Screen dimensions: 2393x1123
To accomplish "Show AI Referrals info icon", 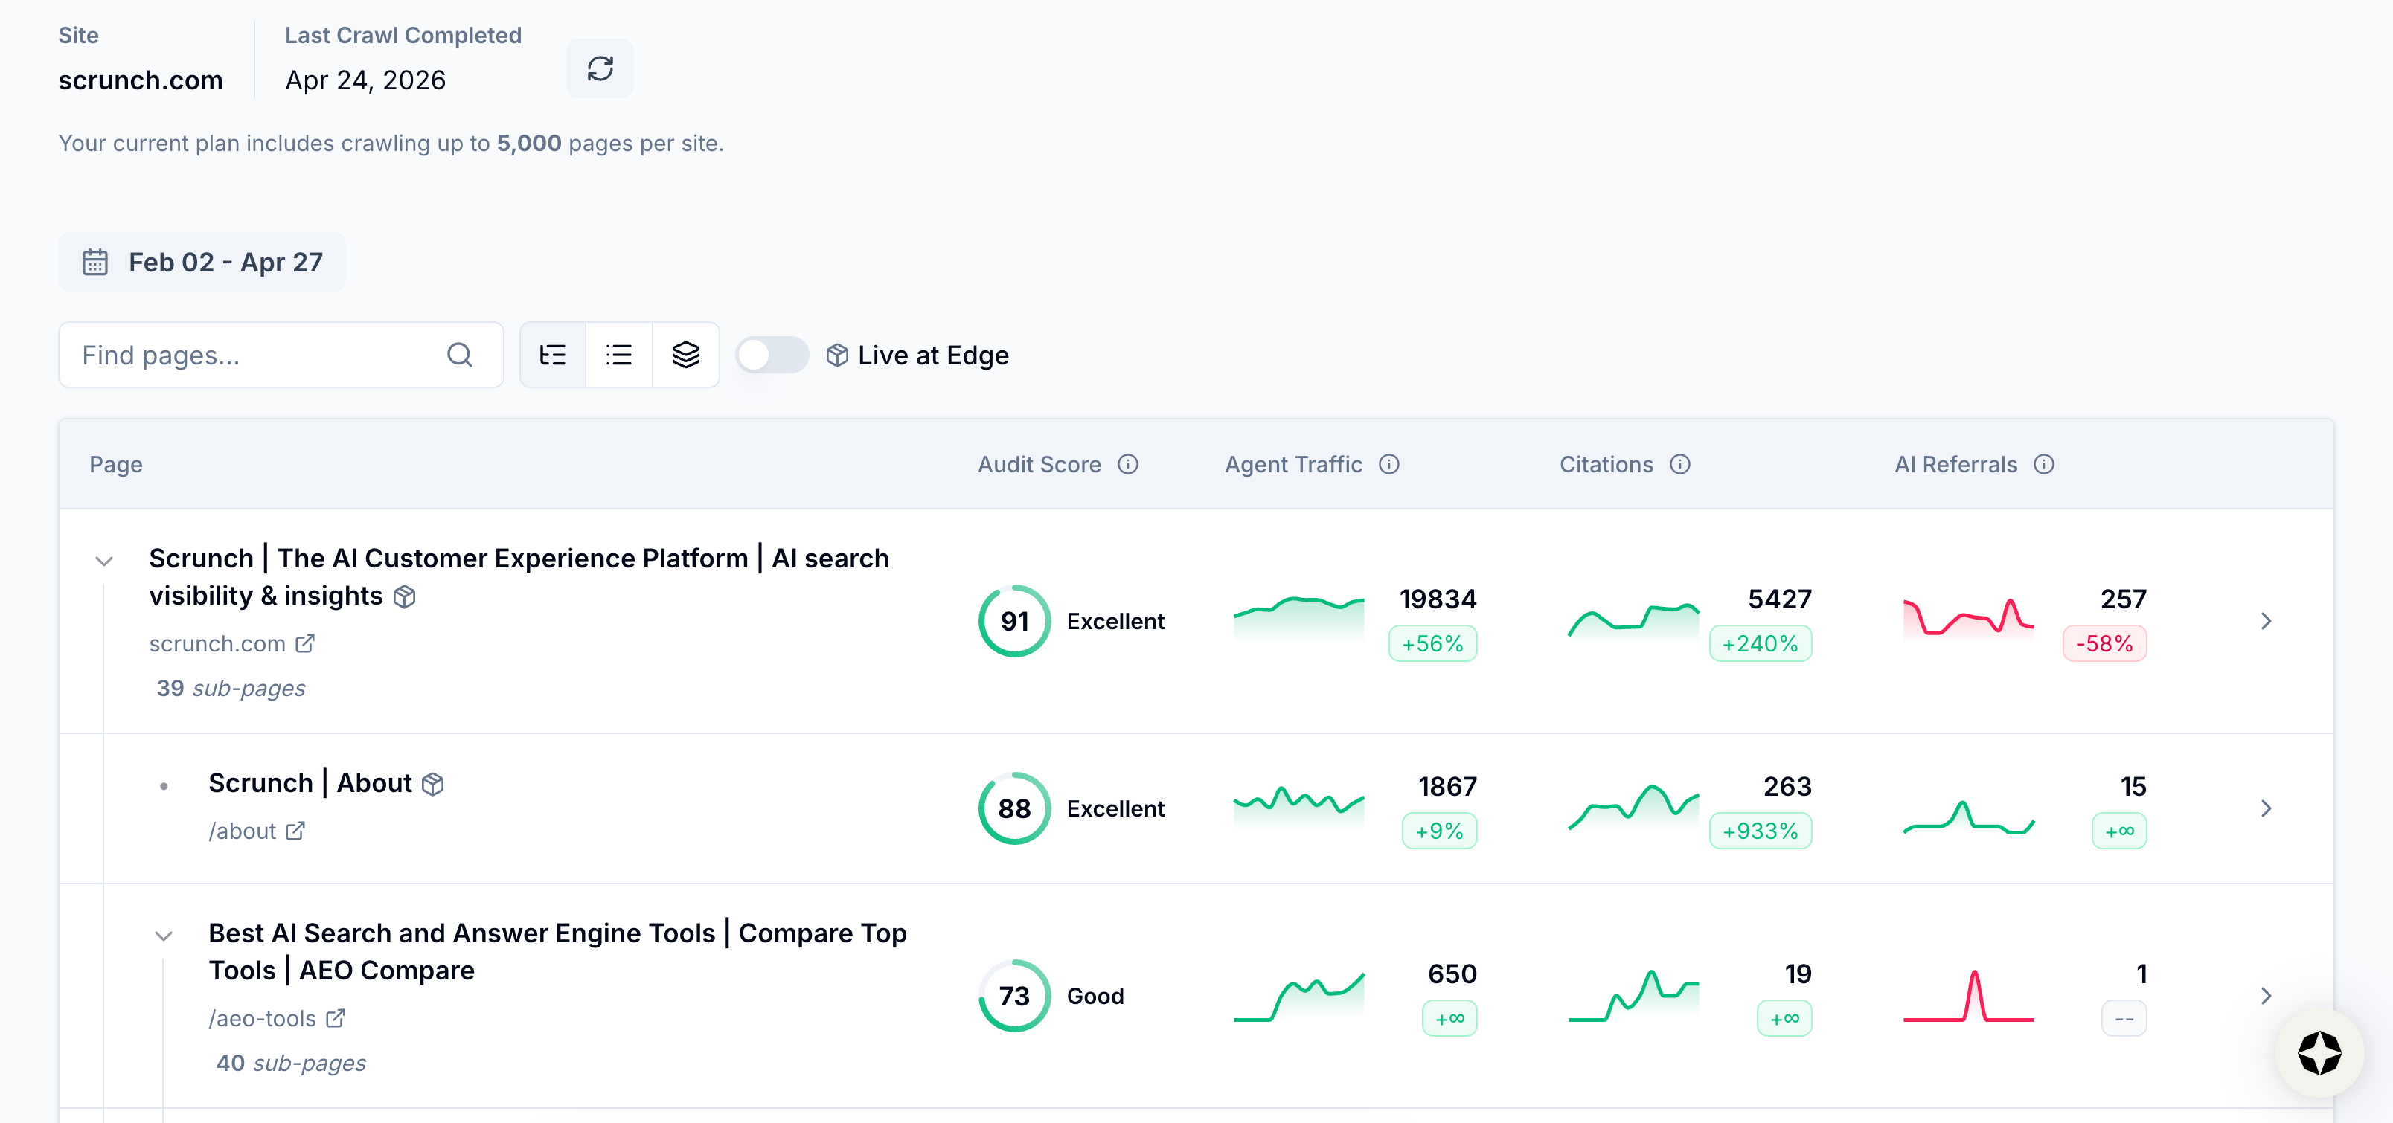I will point(2044,464).
